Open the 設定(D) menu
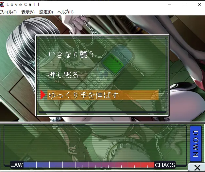This screenshot has height=172, width=205. pos(46,12)
